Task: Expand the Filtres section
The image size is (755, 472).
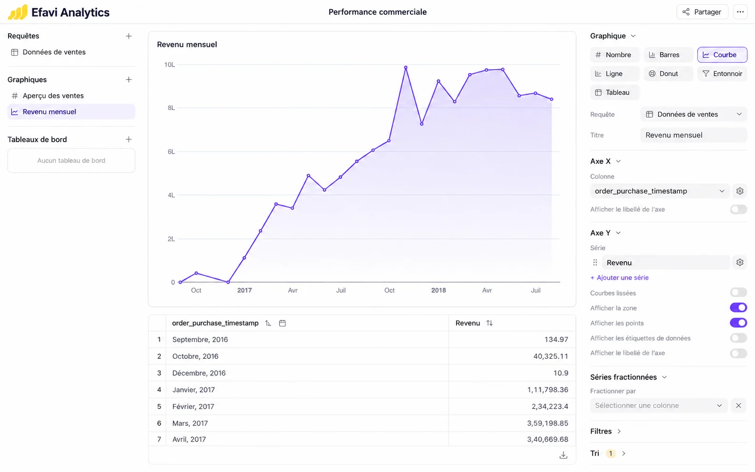Action: point(619,432)
